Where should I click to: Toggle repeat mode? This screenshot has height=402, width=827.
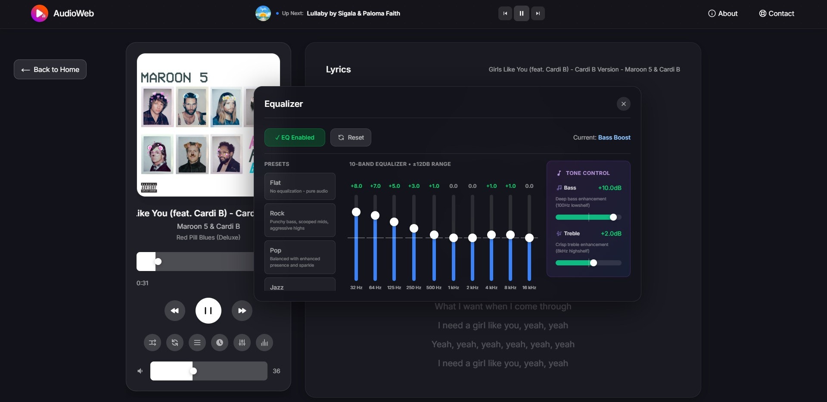click(x=174, y=343)
